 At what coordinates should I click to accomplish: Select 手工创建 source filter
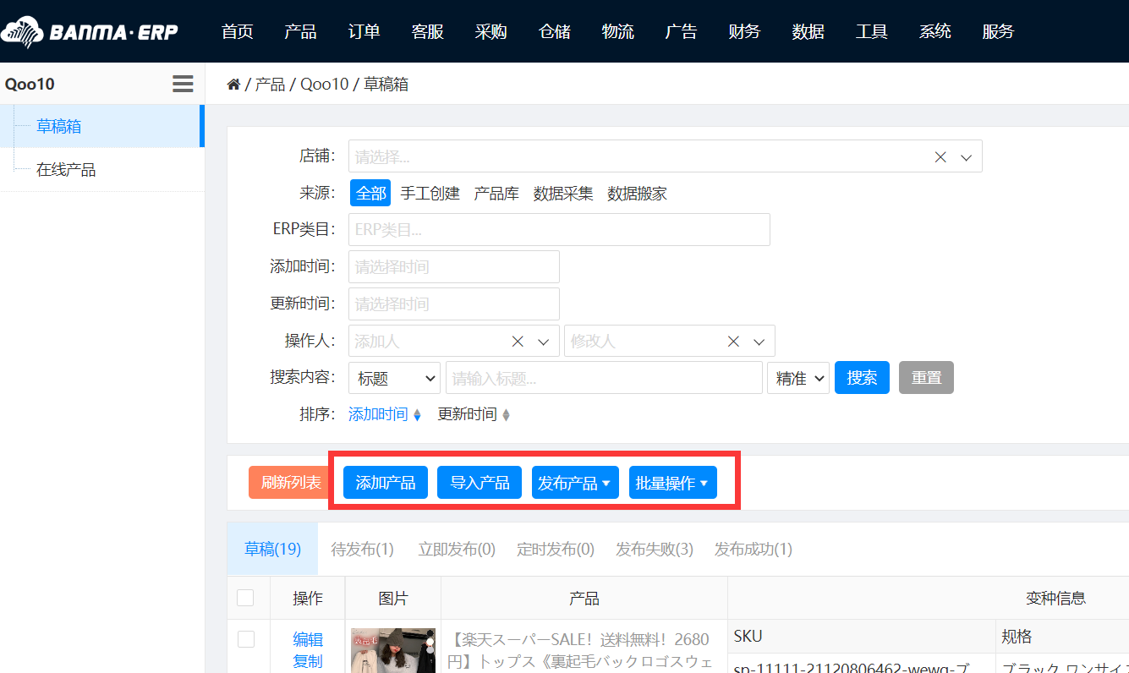pos(430,194)
